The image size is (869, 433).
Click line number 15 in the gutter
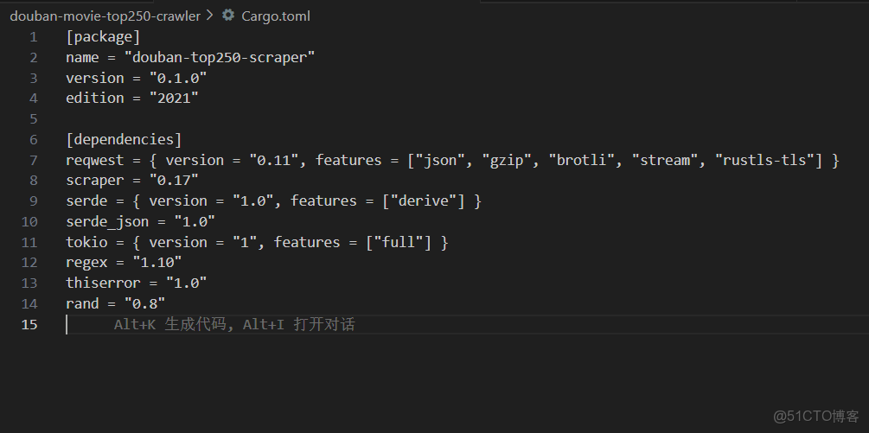[30, 325]
